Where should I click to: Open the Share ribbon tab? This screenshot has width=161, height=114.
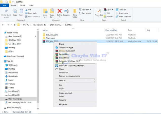[x=23, y=5]
